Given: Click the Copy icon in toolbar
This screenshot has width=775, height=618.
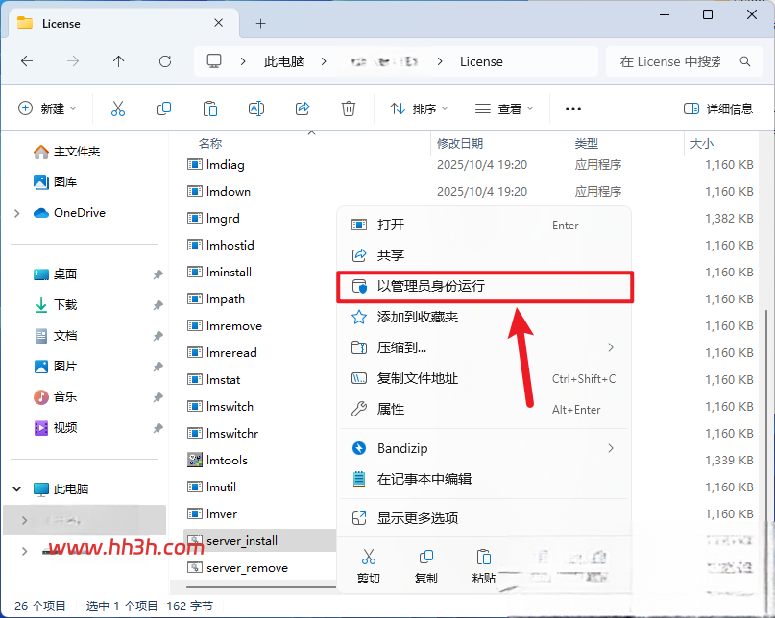Looking at the screenshot, I should [163, 108].
